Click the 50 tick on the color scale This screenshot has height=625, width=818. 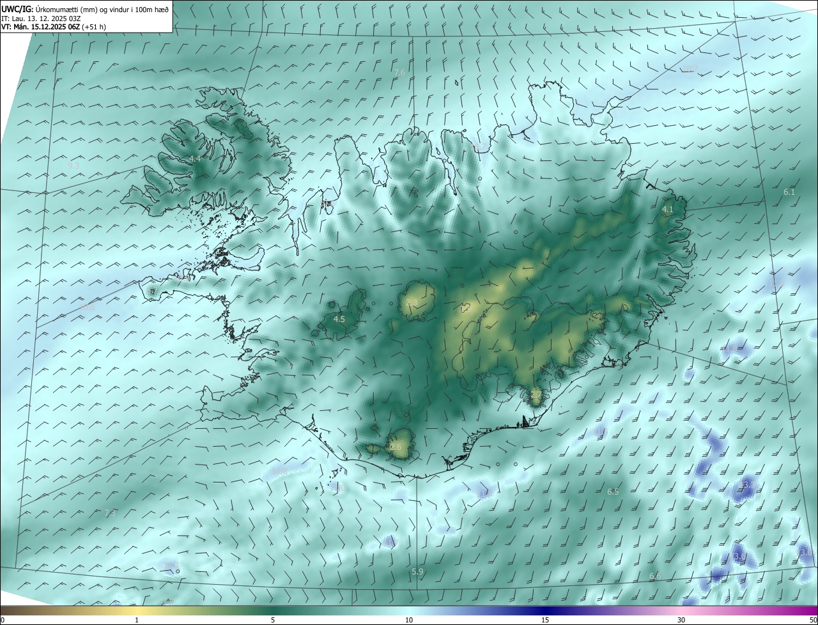coord(813,620)
